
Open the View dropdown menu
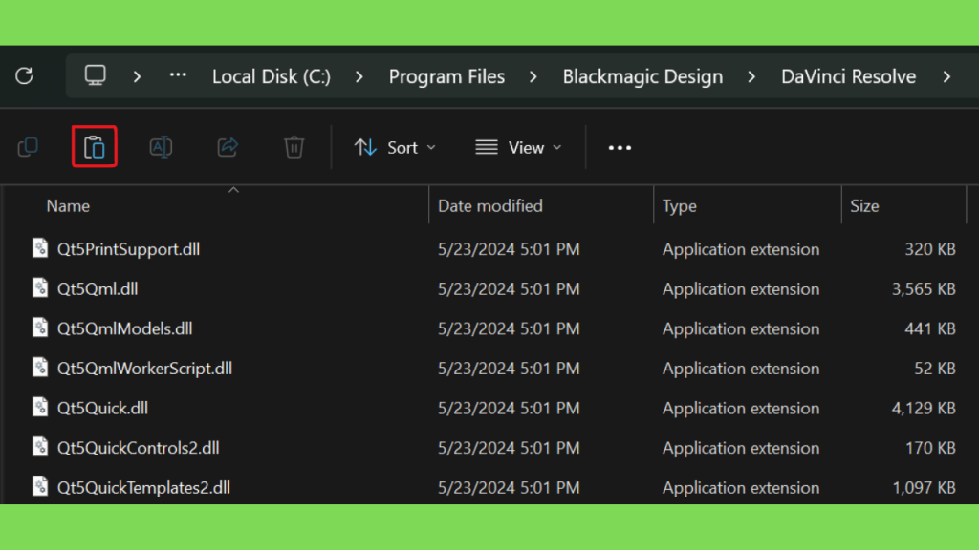click(x=518, y=148)
